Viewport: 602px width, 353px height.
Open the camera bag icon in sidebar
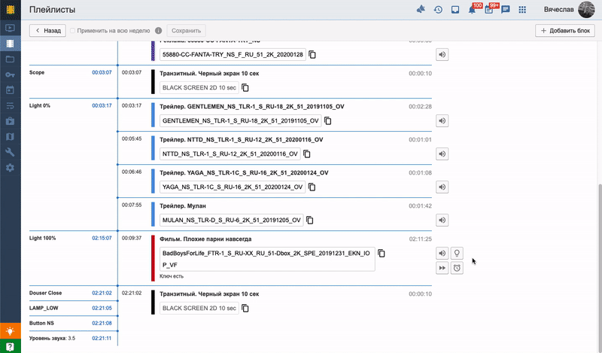pos(11,121)
